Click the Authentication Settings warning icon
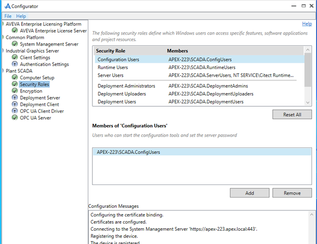Screen dimensions: 317x244 (x=15, y=64)
